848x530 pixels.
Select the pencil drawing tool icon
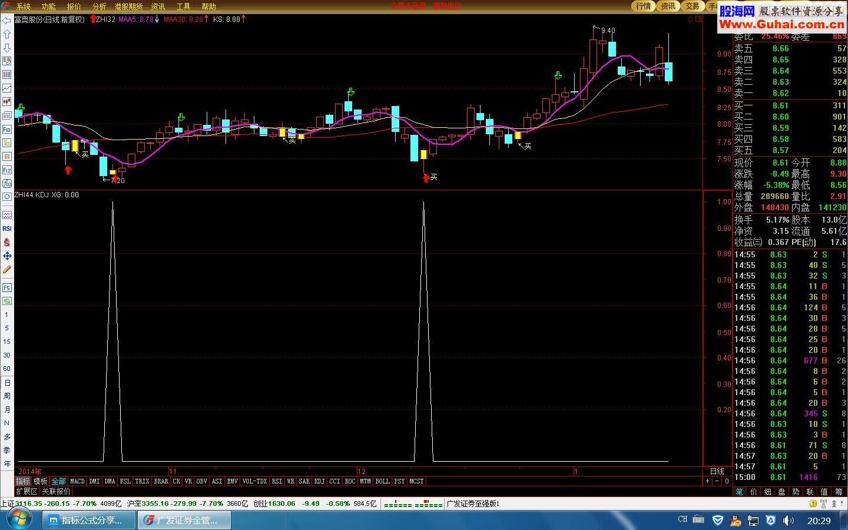[7, 270]
